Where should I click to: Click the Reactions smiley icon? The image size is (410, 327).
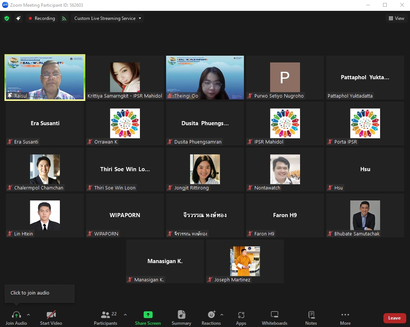point(211,318)
